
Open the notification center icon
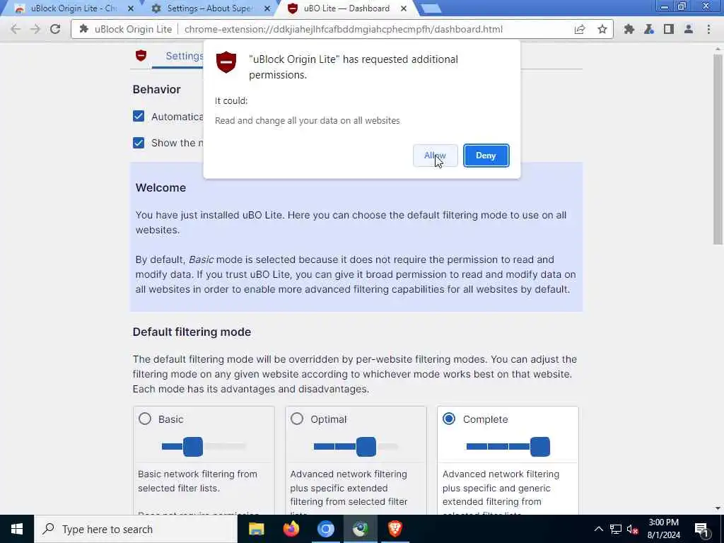point(702,529)
